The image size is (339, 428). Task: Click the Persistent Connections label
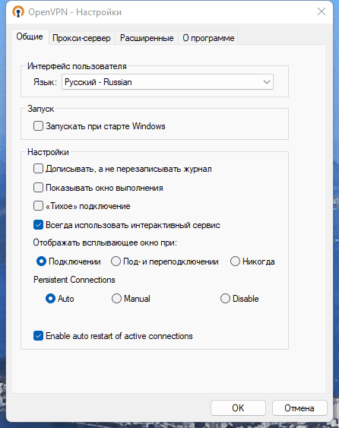(x=74, y=280)
